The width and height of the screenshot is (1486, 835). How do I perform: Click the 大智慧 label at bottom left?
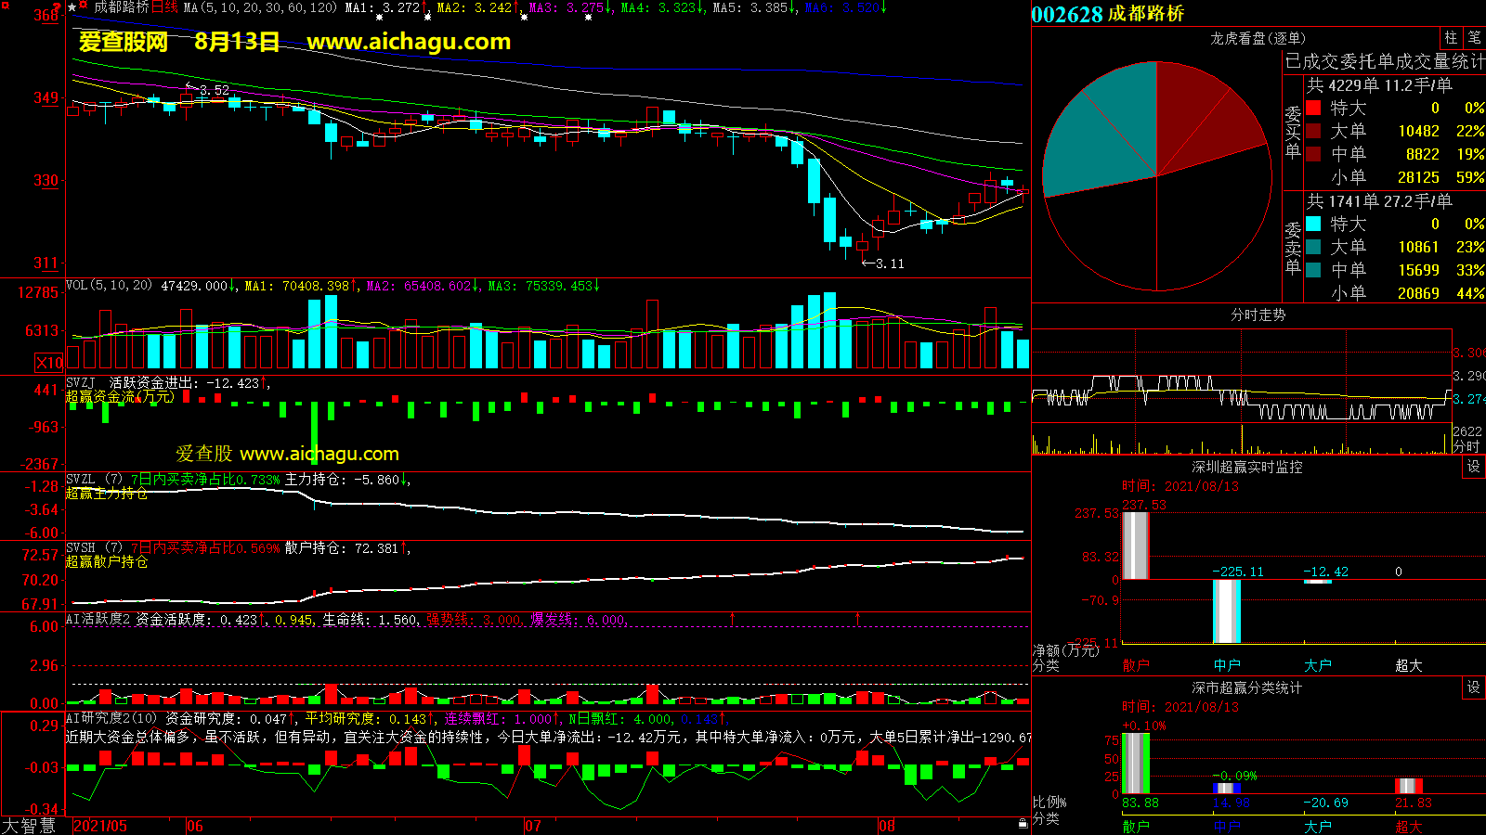(29, 825)
